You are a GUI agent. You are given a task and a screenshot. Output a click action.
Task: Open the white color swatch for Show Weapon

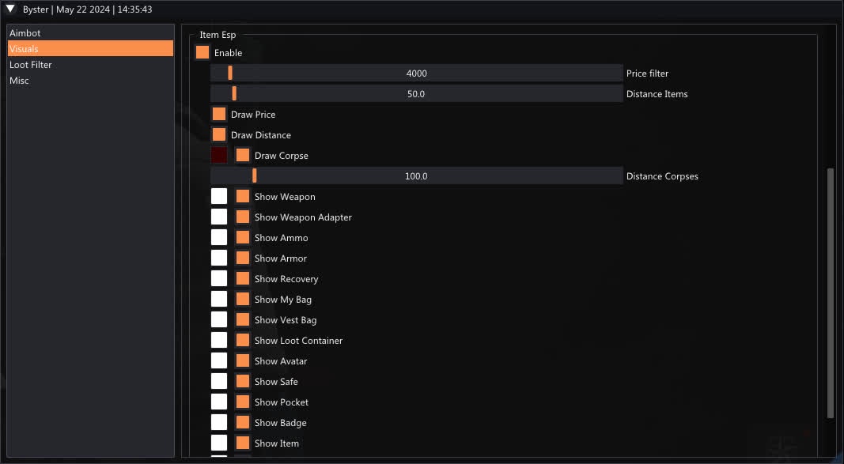(x=219, y=197)
